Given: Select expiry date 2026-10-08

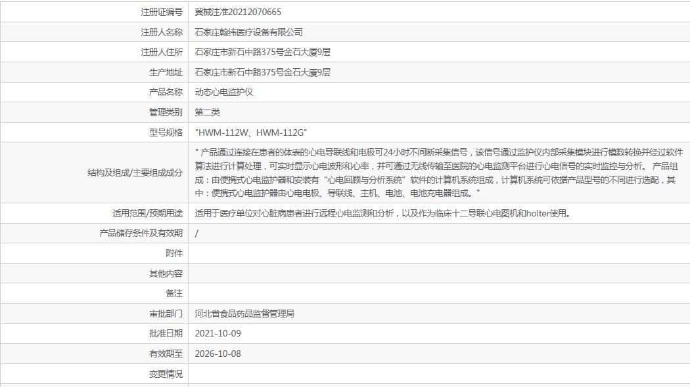Looking at the screenshot, I should pyautogui.click(x=218, y=354).
